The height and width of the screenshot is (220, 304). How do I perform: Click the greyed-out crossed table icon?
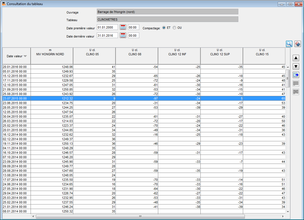[296, 92]
